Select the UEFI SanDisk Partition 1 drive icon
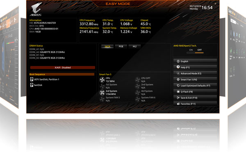Image resolution: width=246 pixels, height=152 pixels. 32,79
